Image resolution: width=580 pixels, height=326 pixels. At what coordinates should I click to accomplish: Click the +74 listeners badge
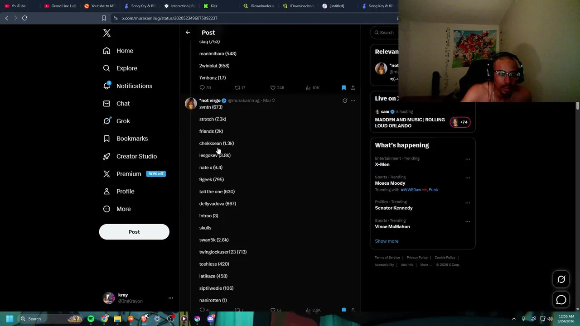point(460,122)
